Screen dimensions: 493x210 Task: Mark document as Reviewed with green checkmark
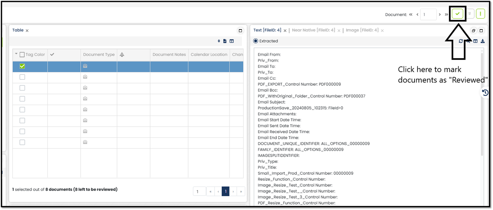click(x=458, y=14)
